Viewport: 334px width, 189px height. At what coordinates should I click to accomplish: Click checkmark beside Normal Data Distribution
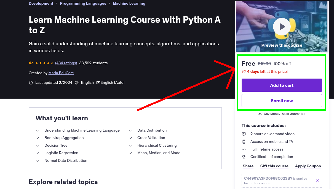tap(38, 161)
